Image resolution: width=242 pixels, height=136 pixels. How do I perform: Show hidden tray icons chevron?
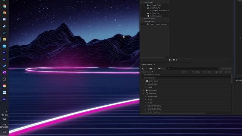pos(6,111)
